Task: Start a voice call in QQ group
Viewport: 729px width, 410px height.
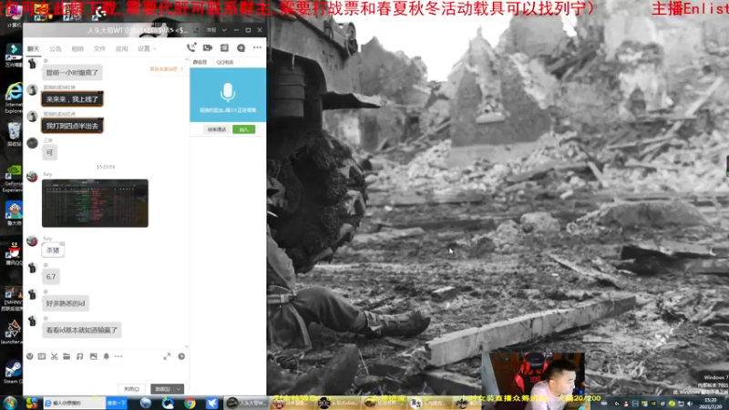Action: tap(190, 47)
